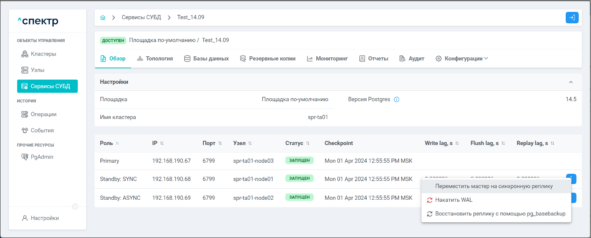Image resolution: width=591 pixels, height=238 pixels.
Task: Choose Накатить WAL from context menu
Action: pos(456,200)
